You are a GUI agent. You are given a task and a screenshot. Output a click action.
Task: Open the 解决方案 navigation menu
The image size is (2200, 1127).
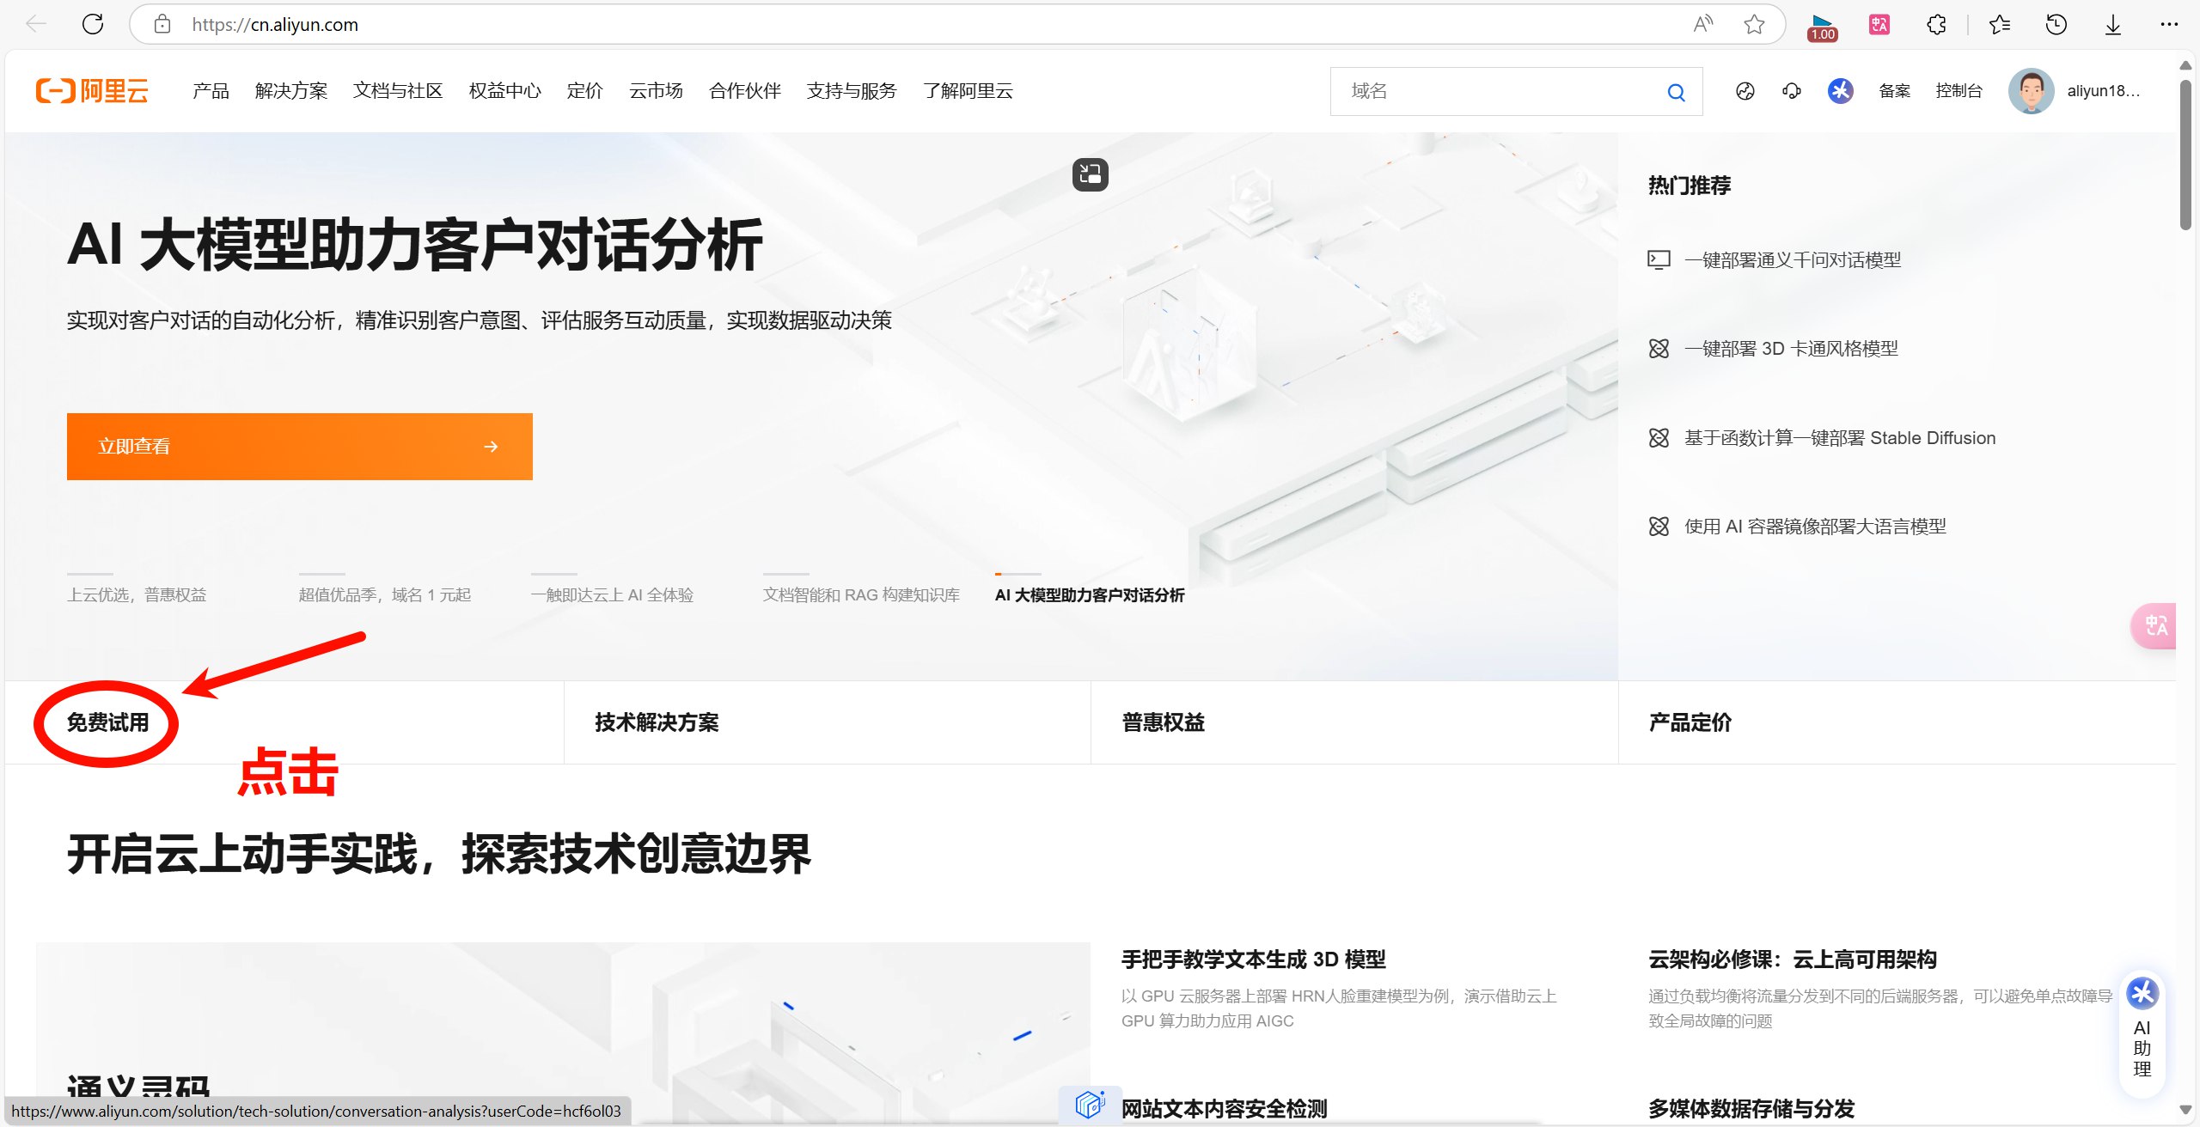pos(291,91)
